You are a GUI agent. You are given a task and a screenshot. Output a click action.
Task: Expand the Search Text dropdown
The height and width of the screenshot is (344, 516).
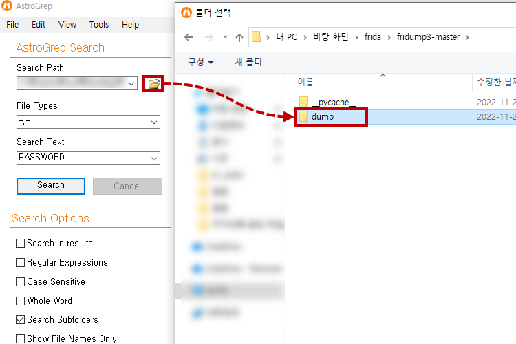[x=154, y=158]
